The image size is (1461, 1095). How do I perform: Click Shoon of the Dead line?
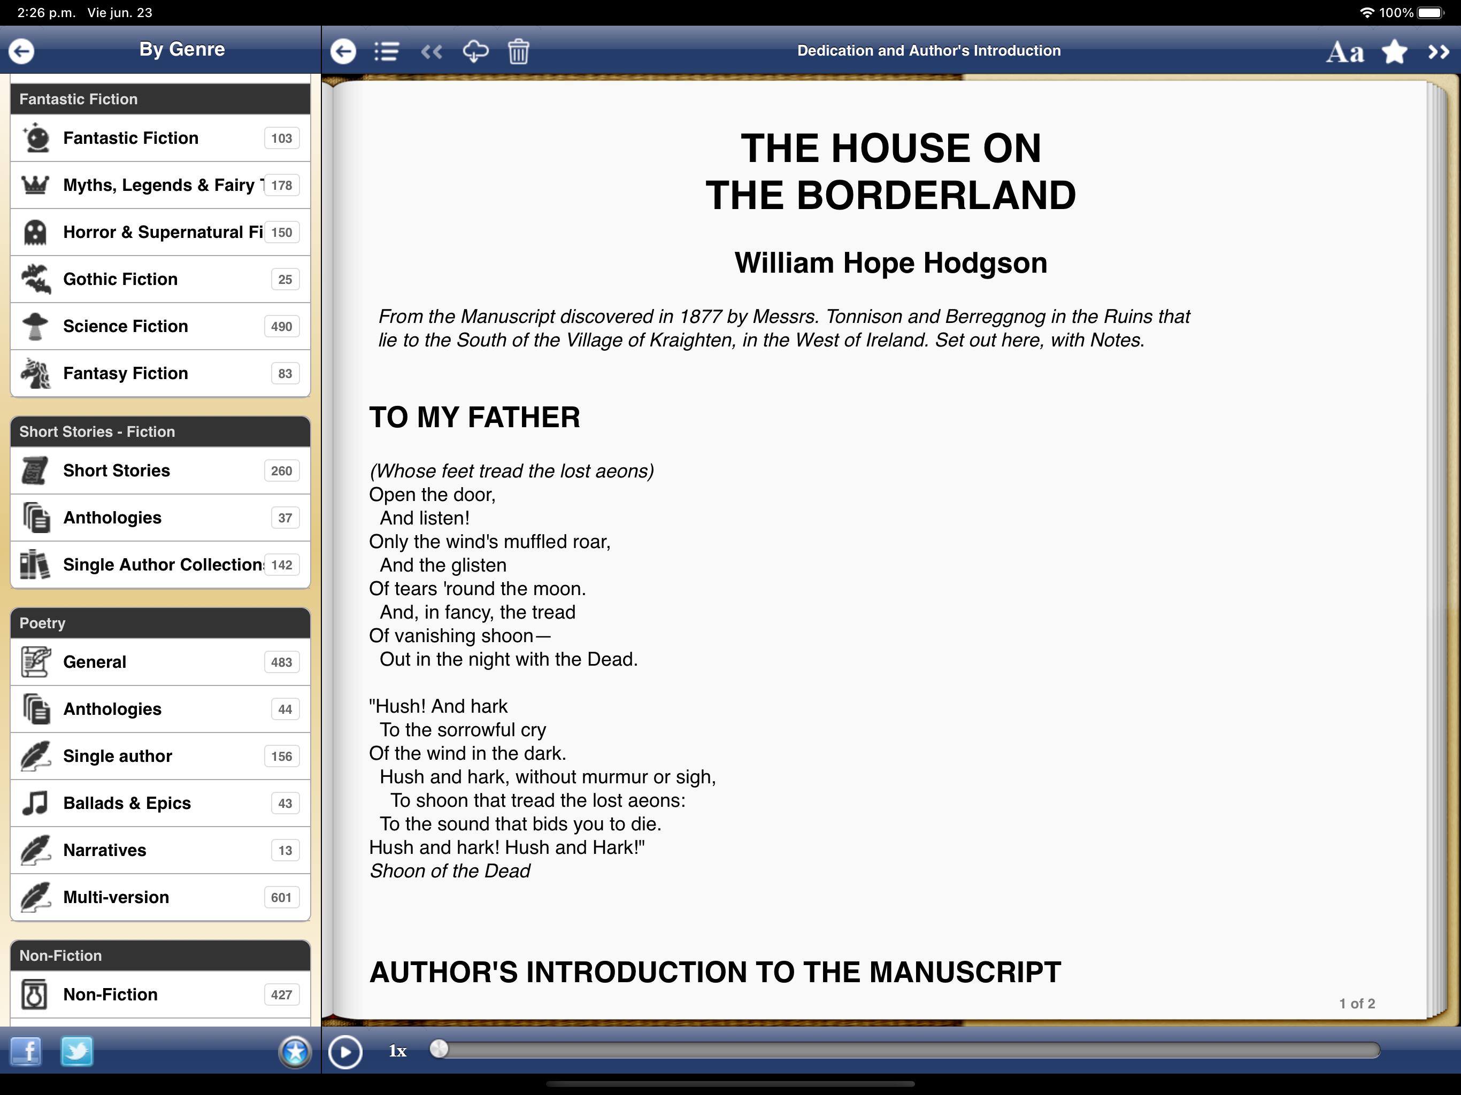450,871
